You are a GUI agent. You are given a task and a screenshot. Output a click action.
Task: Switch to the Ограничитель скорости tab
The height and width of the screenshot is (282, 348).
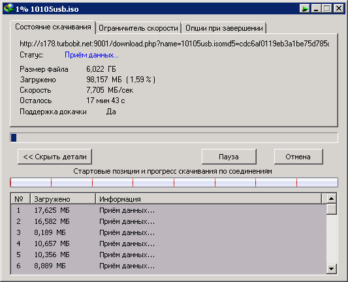(138, 28)
